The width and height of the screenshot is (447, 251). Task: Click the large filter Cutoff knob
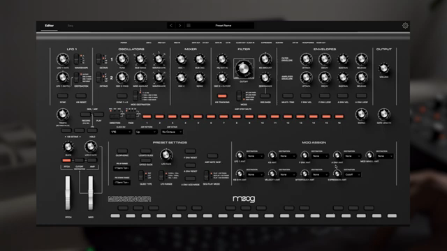coord(244,68)
